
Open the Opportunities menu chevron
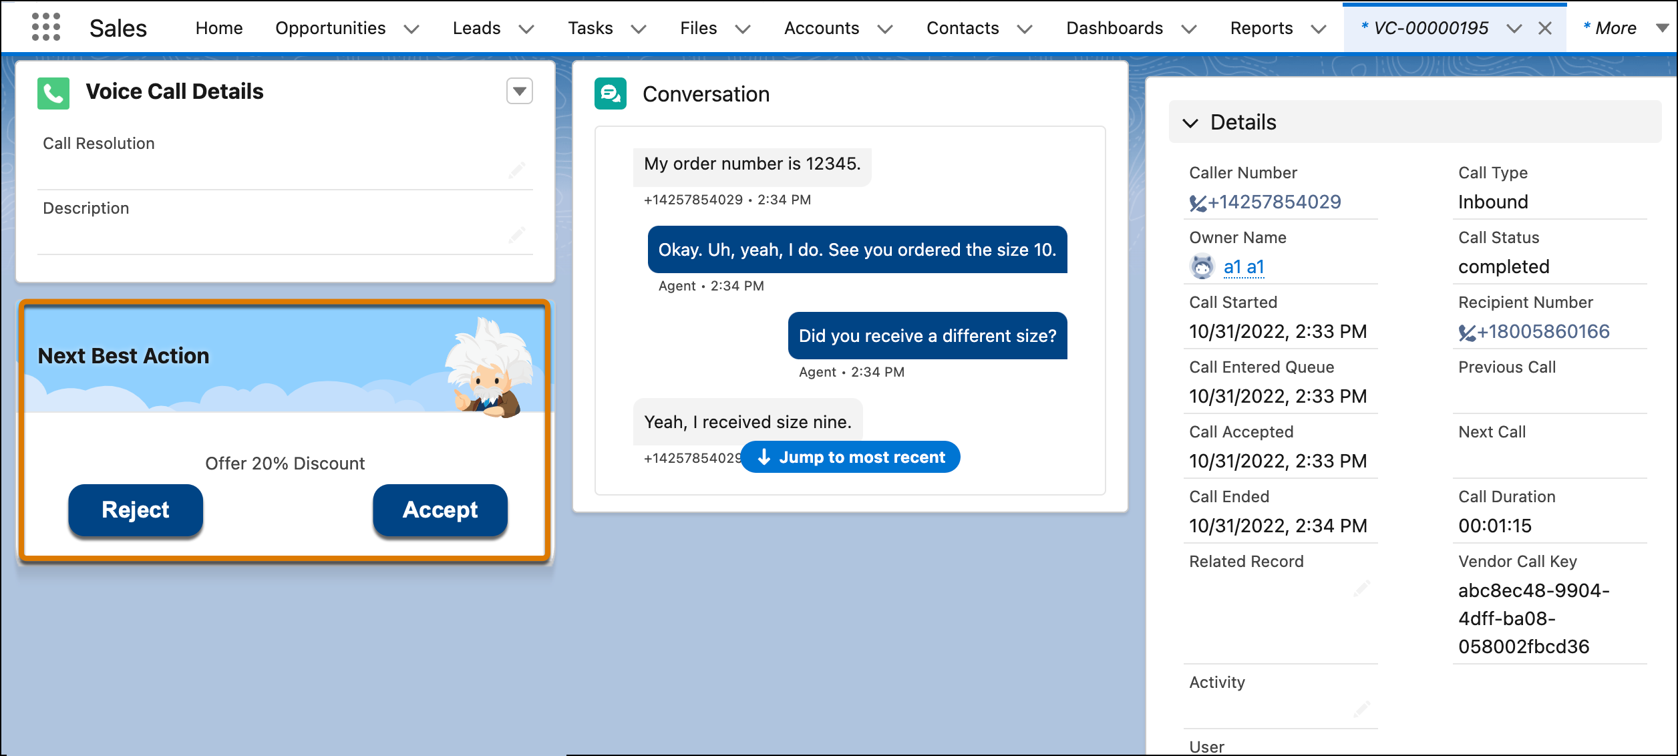[411, 29]
